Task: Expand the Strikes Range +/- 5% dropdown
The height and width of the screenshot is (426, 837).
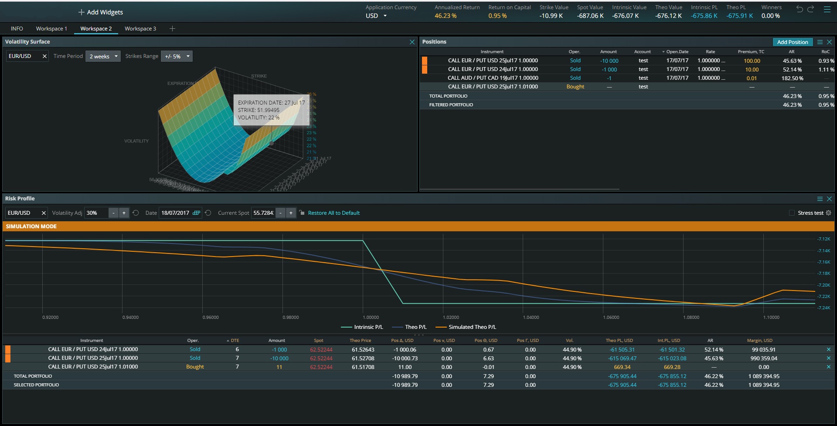Action: (177, 56)
